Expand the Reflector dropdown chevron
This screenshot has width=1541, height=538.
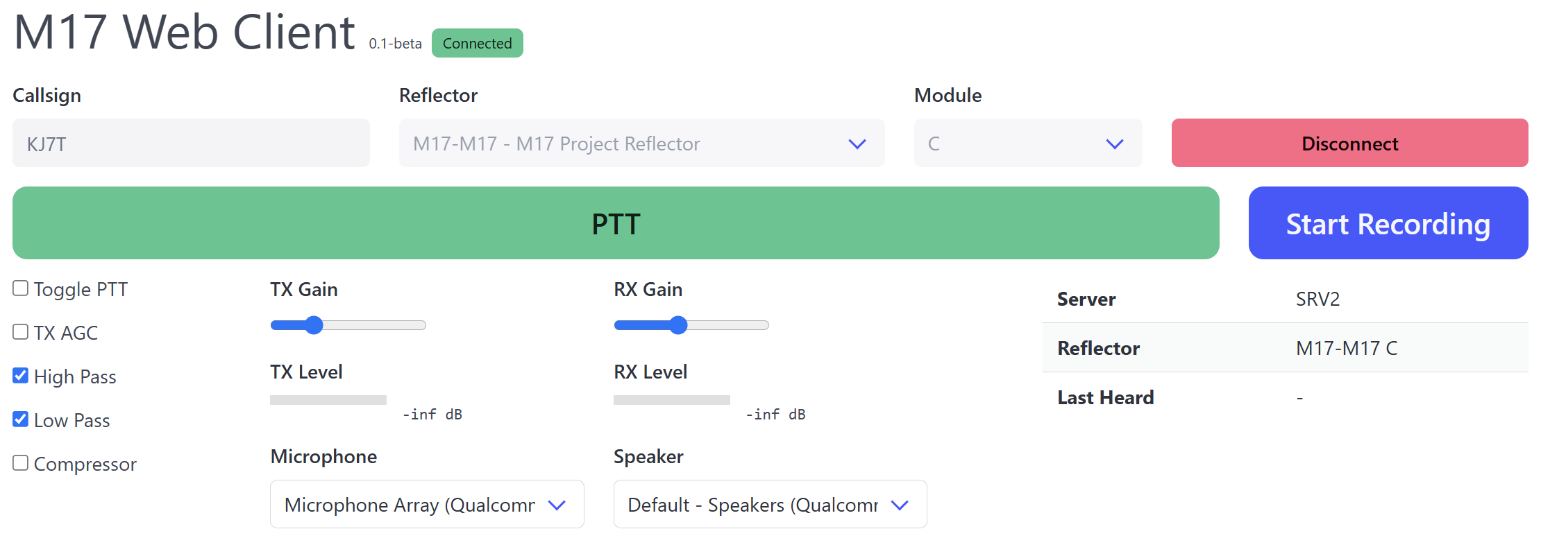point(857,144)
